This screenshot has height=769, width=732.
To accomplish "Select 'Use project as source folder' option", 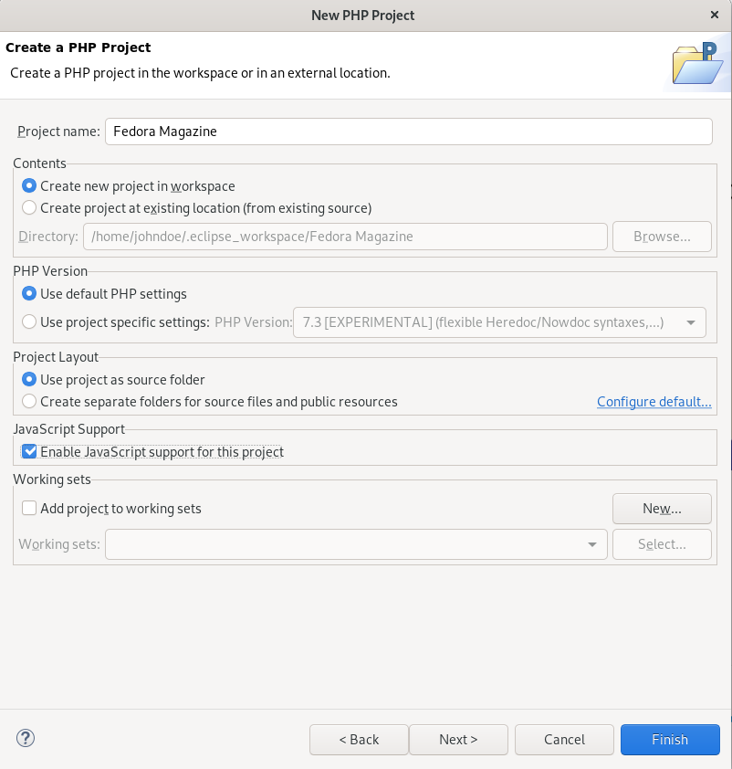I will pos(28,379).
